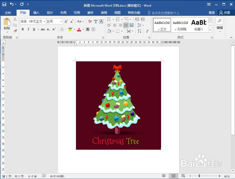The image size is (235, 179).
Task: Switch to the 视图 tab
Action: (x=117, y=13)
